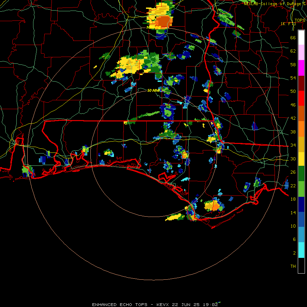The image size is (307, 307).
Task: Click the legend value 54
Action: pyautogui.click(x=293, y=78)
